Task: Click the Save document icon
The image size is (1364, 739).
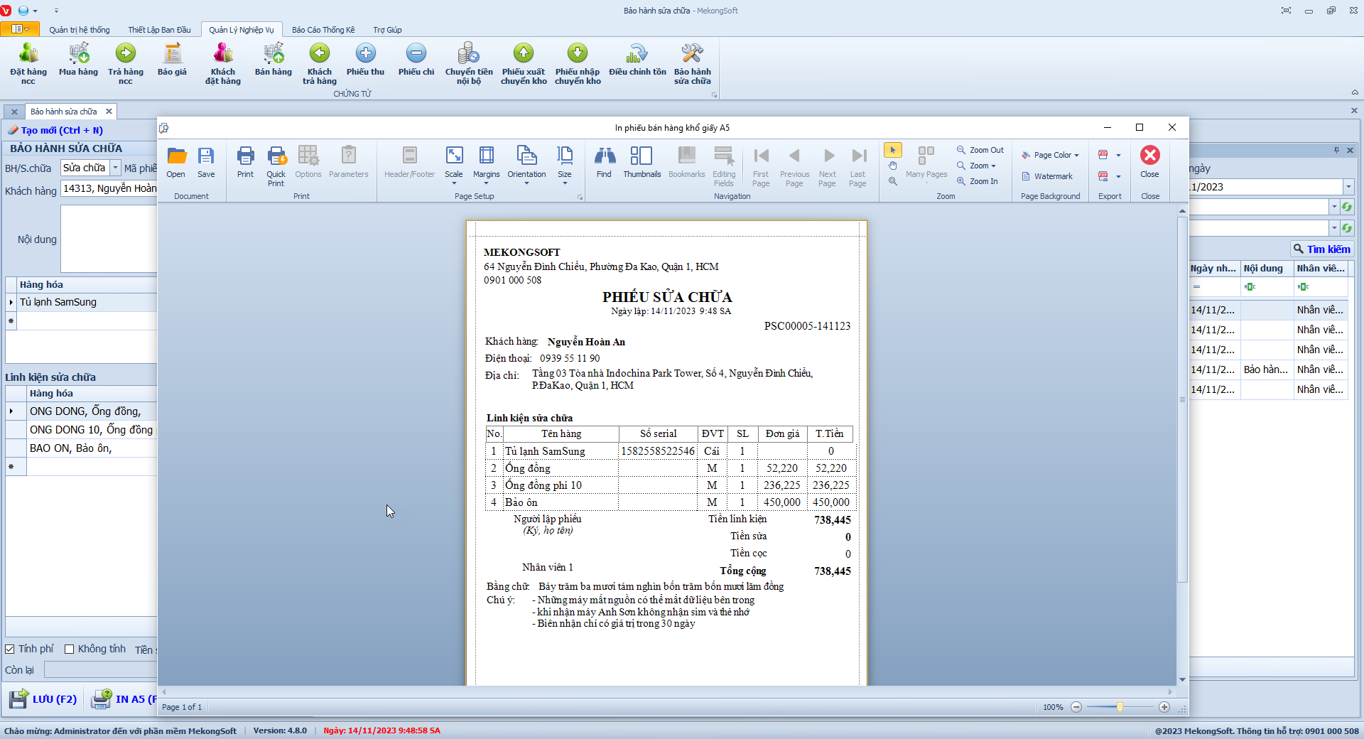Action: tap(206, 162)
